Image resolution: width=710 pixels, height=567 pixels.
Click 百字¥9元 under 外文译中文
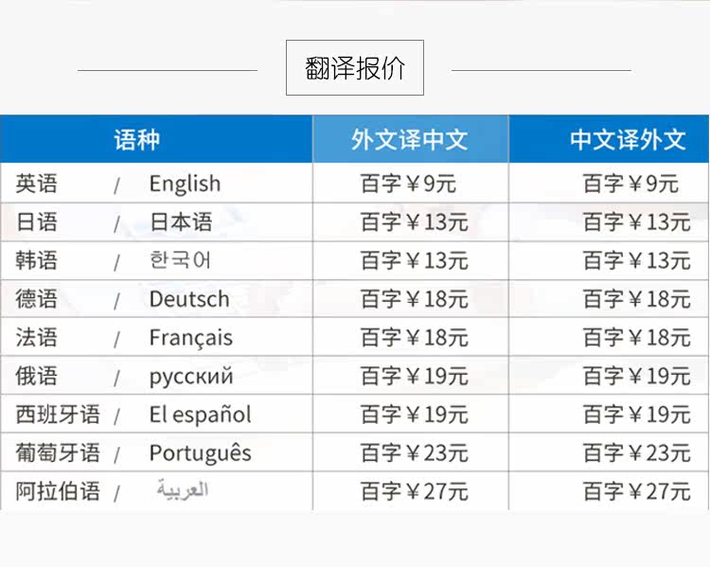[409, 184]
